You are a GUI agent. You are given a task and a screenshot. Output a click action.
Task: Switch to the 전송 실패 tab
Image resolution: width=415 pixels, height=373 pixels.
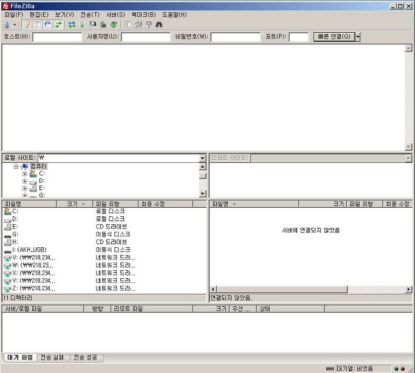(52, 357)
